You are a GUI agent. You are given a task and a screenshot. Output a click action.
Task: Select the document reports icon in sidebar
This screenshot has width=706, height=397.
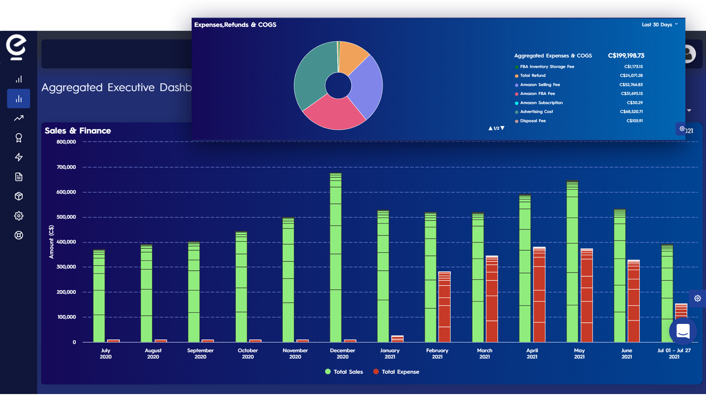(18, 177)
